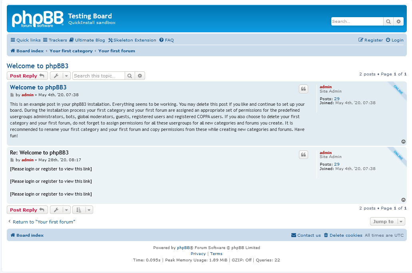Focus the header Search field
The image size is (412, 273).
pos(357,22)
